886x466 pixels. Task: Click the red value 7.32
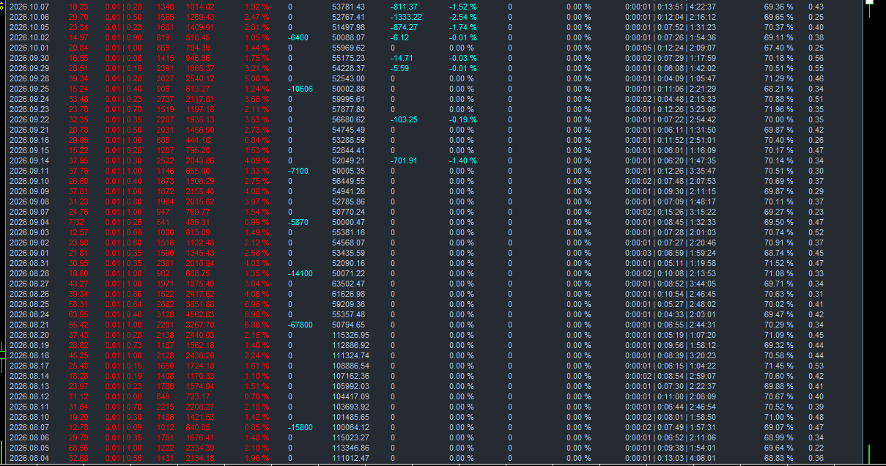point(76,222)
